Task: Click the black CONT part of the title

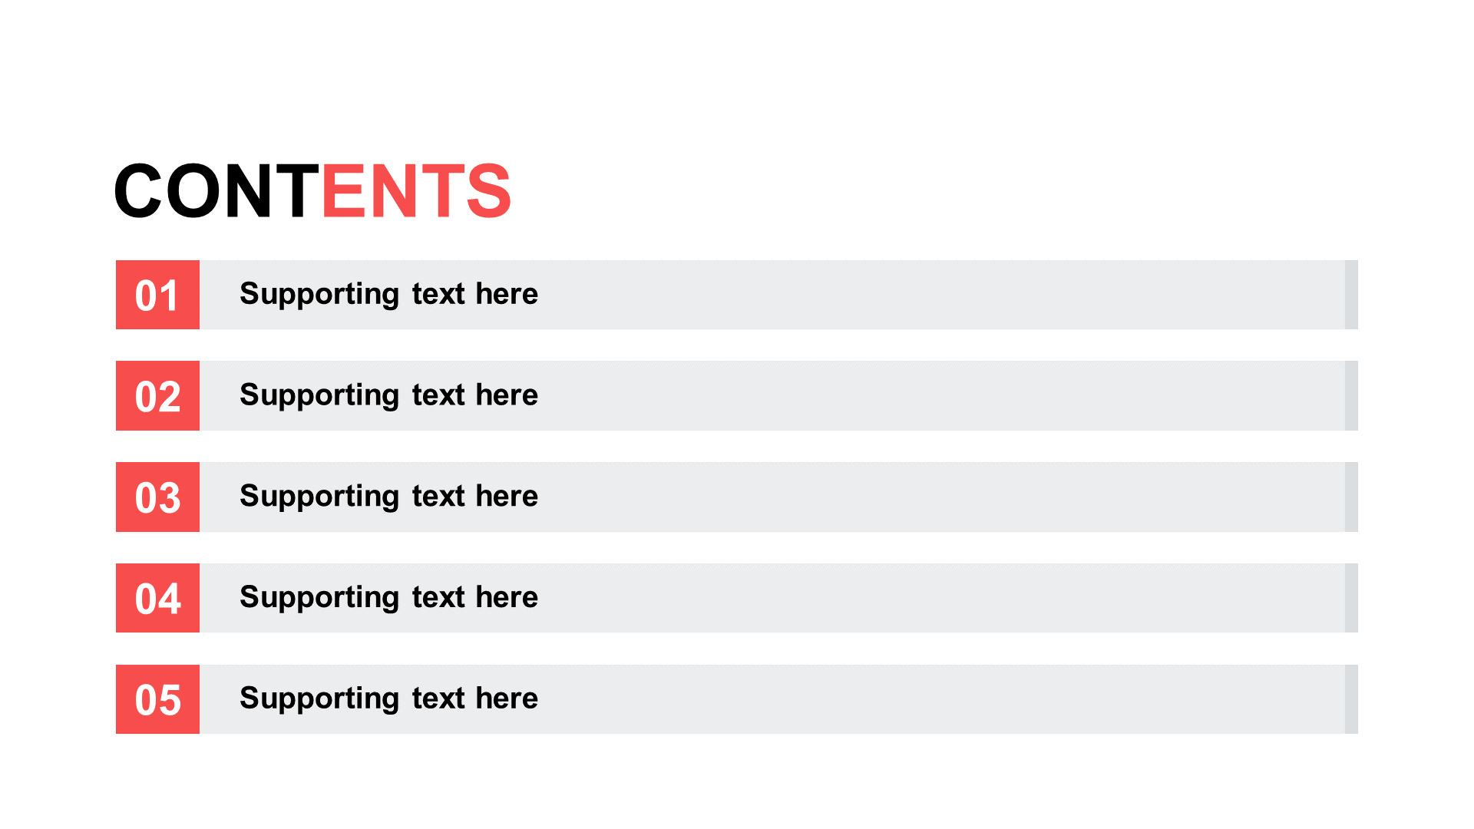Action: coord(216,190)
